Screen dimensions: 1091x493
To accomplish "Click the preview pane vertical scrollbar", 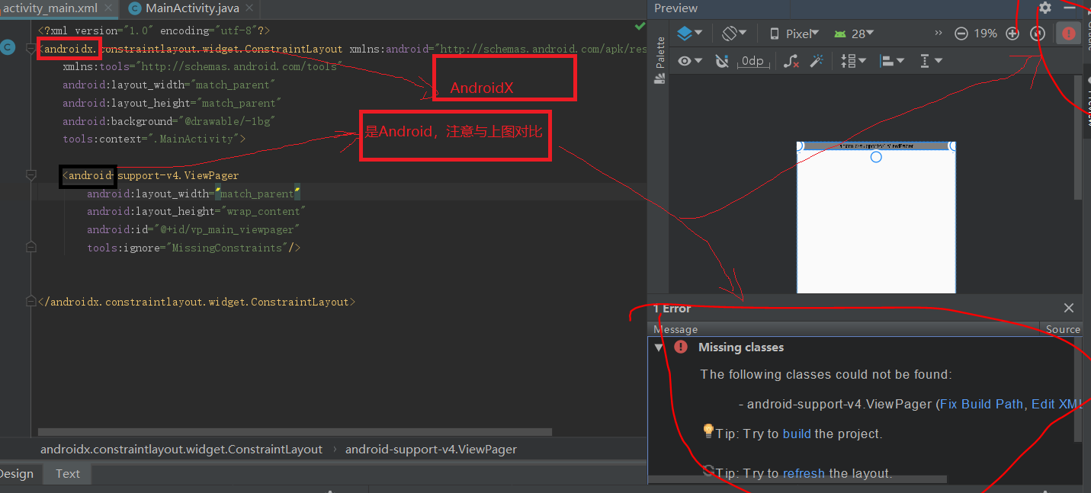I will pyautogui.click(x=1078, y=137).
